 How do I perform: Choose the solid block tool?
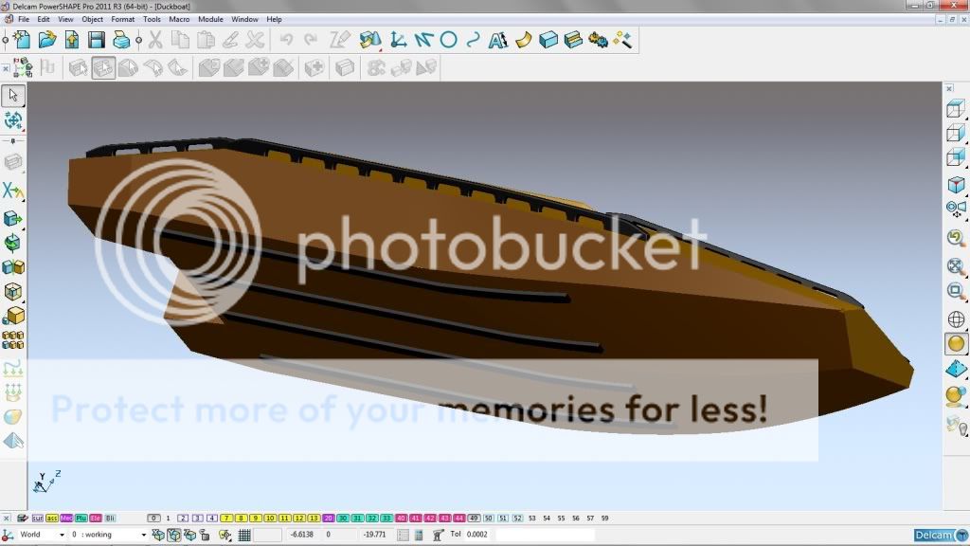click(548, 40)
